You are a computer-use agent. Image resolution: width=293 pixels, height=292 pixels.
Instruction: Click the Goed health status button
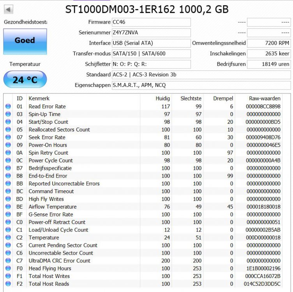click(x=25, y=41)
